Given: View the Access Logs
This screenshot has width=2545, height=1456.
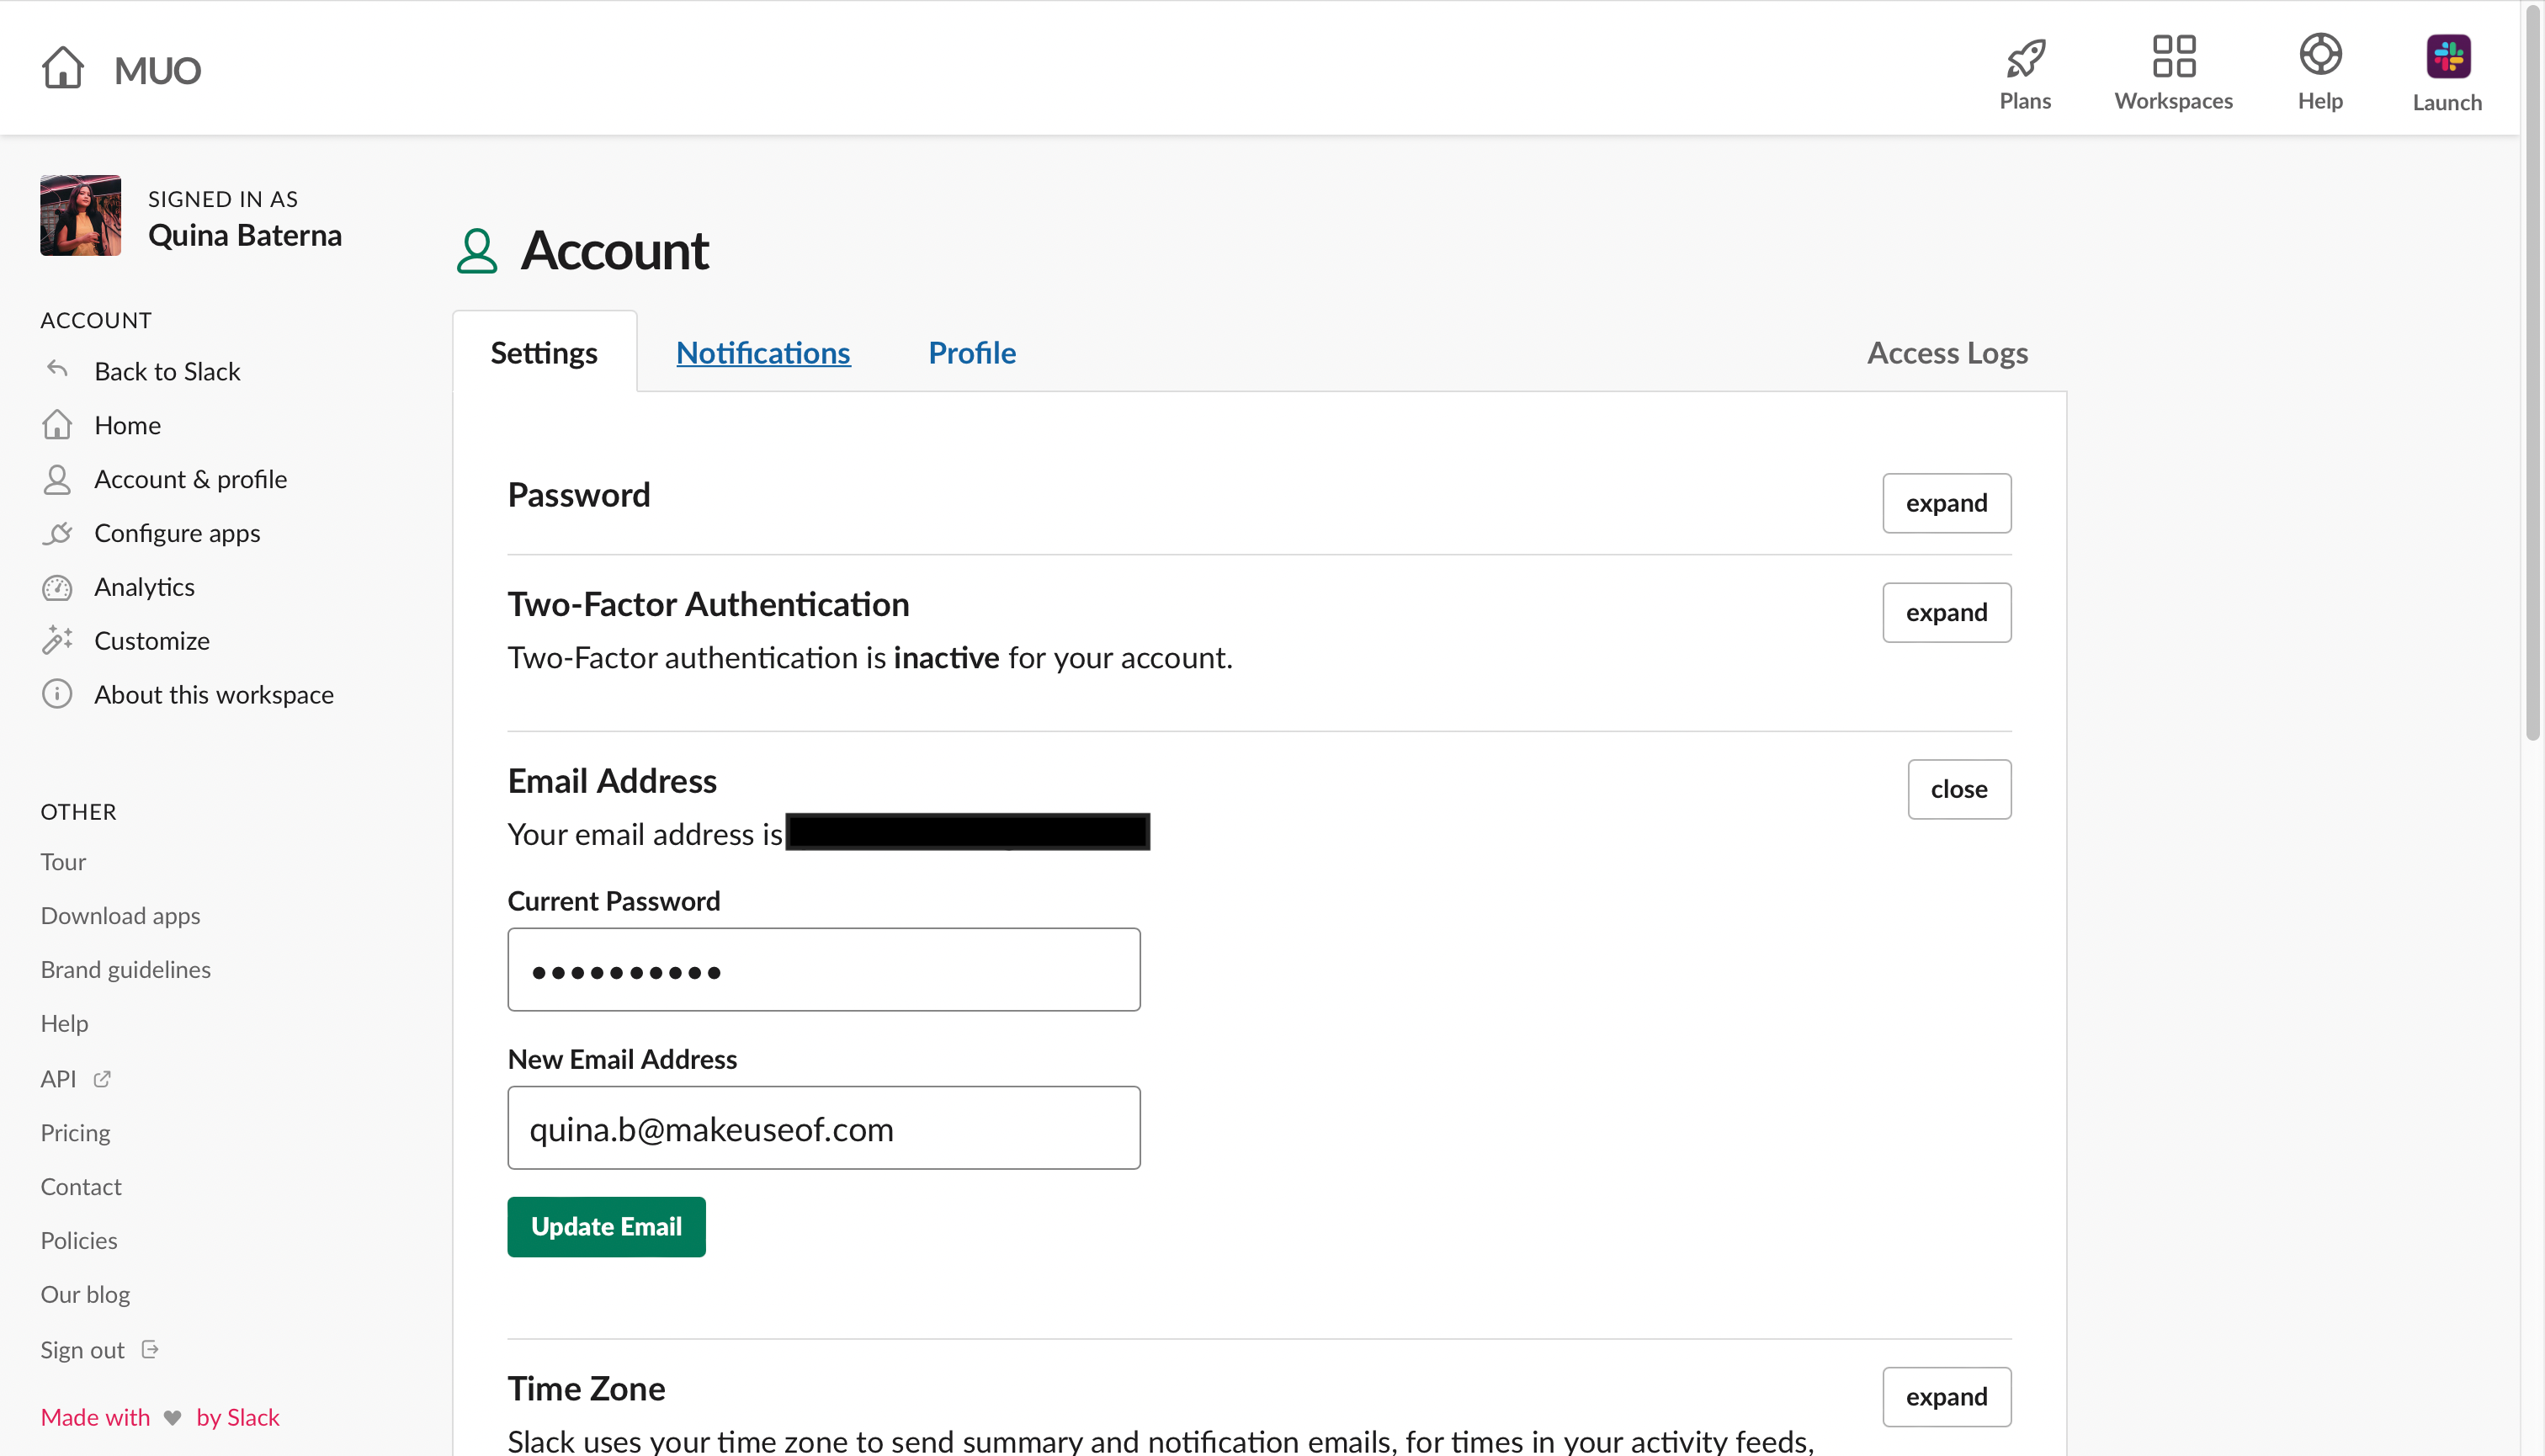Looking at the screenshot, I should [x=1946, y=352].
